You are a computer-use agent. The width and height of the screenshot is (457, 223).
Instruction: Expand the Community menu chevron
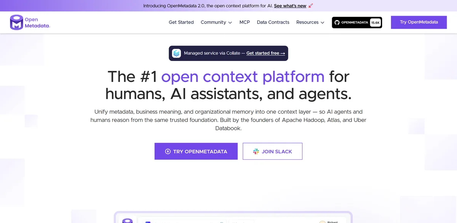(x=230, y=22)
